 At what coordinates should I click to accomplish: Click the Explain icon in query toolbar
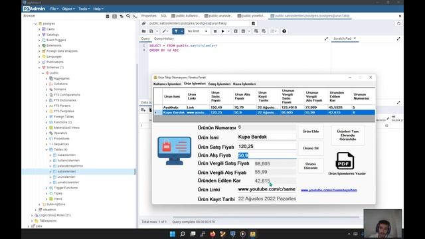coord(236,31)
